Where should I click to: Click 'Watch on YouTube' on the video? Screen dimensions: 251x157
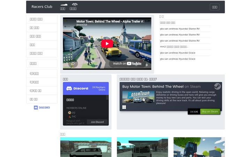pos(127,63)
